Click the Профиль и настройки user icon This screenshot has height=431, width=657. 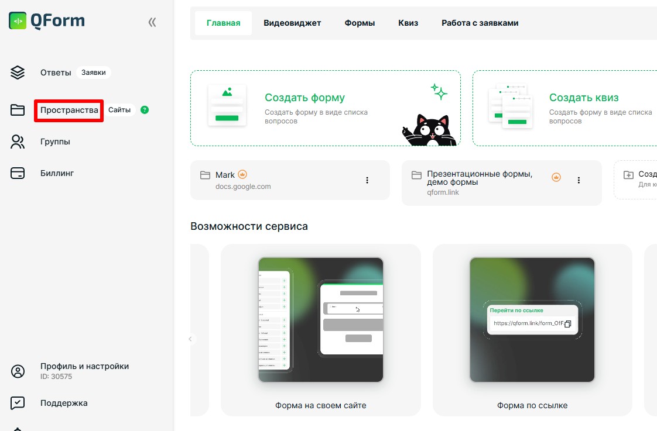[18, 371]
